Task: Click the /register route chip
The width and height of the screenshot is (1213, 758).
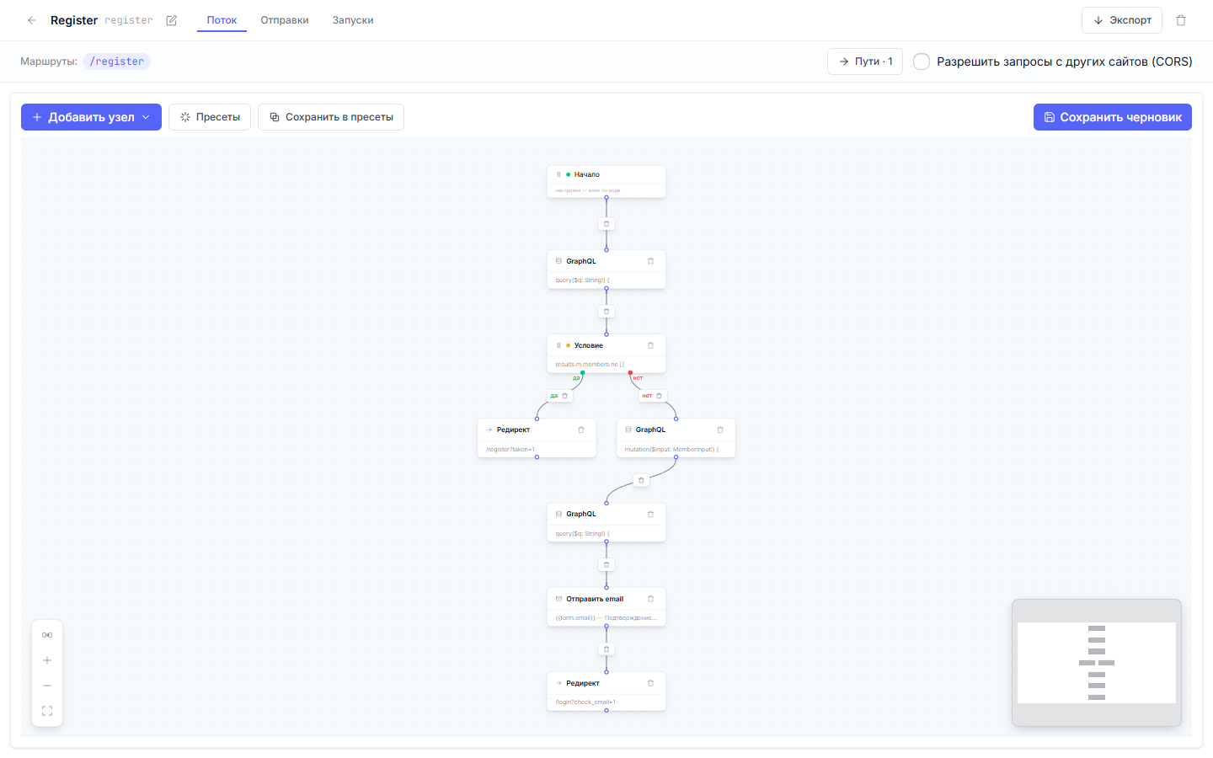Action: 116,61
